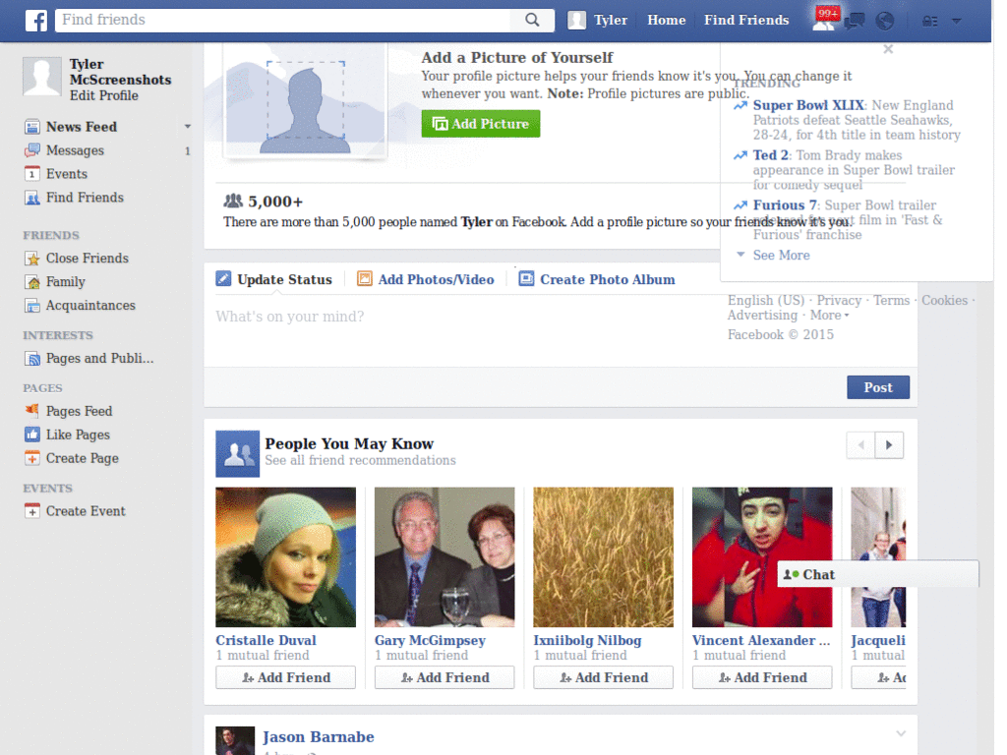Click the Find friends search field
The image size is (1007, 755).
282,20
